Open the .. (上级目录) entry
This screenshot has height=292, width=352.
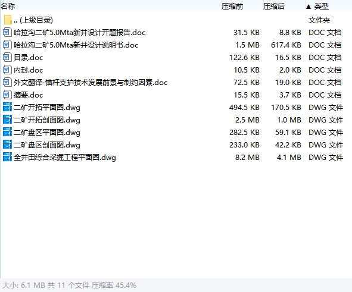coord(33,20)
